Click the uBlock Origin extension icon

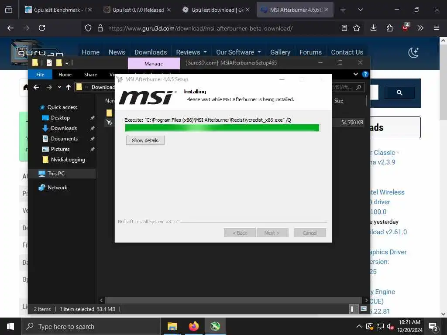pyautogui.click(x=405, y=27)
